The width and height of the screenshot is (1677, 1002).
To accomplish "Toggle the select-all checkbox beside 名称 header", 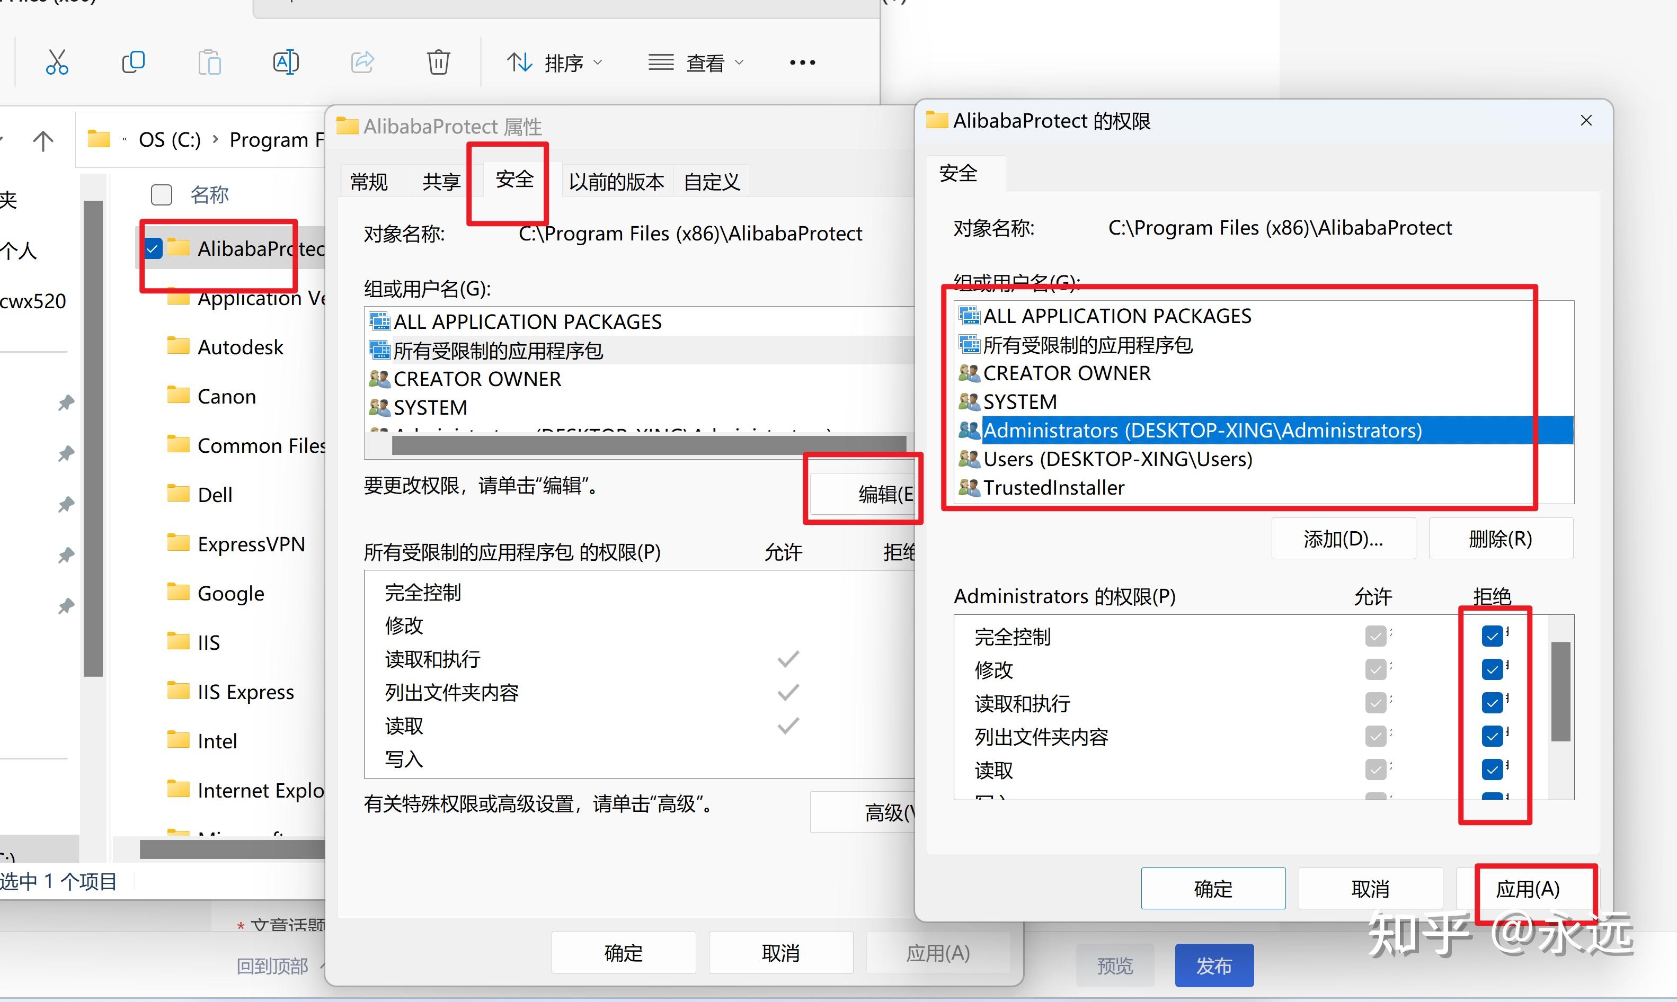I will click(x=162, y=195).
